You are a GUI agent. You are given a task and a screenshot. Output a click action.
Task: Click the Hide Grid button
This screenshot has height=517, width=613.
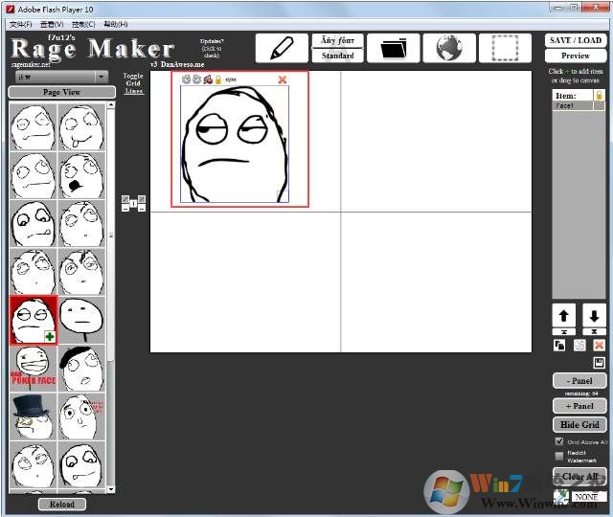(x=579, y=424)
